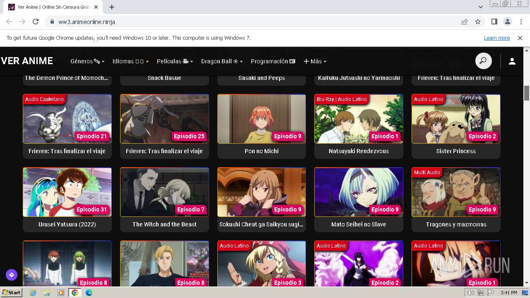Screen dimensions: 530x298
Task: Click the browser back arrow
Action: point(9,22)
